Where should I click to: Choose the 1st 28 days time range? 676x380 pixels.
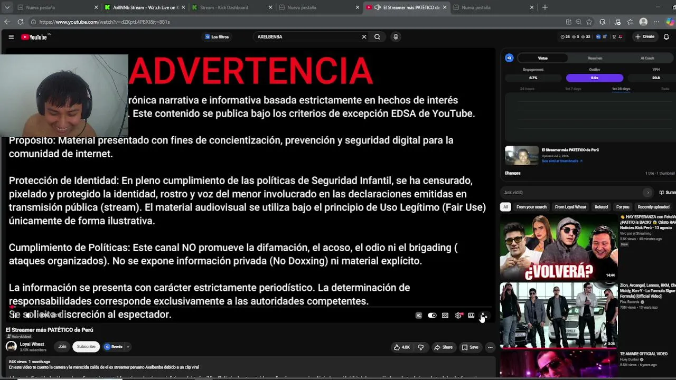point(621,89)
